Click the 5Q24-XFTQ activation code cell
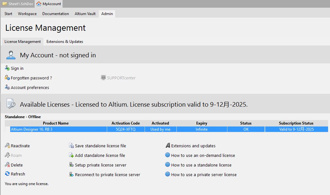The image size is (330, 195). tap(126, 129)
